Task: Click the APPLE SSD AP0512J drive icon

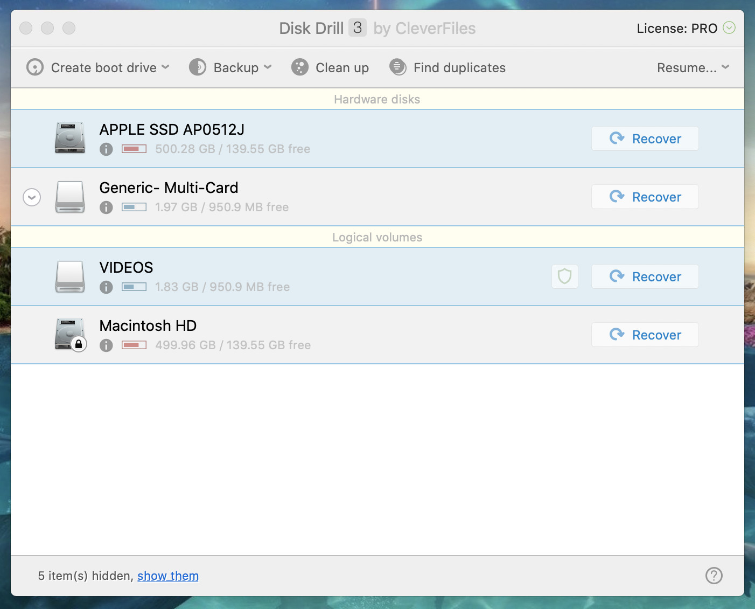Action: tap(70, 138)
